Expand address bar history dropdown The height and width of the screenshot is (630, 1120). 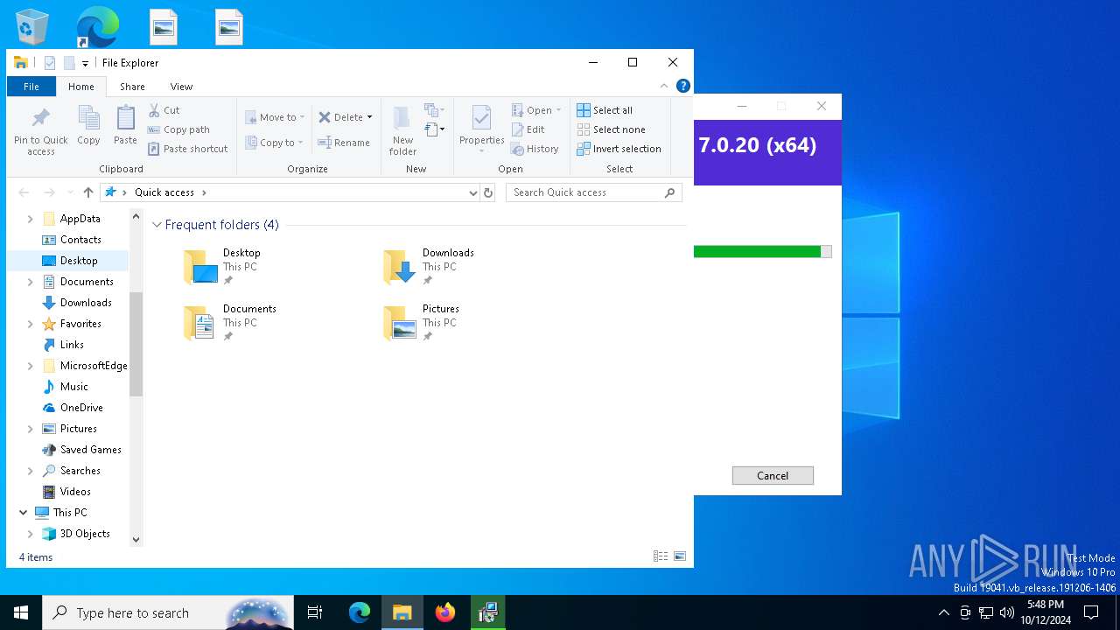pyautogui.click(x=472, y=192)
